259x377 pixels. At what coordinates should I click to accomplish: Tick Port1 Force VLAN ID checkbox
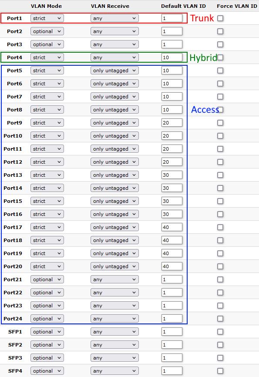(220, 18)
